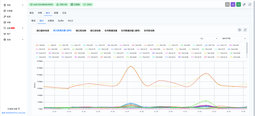
Task: Select 接口数据流量 (速率) tab
Action: pyautogui.click(x=62, y=30)
